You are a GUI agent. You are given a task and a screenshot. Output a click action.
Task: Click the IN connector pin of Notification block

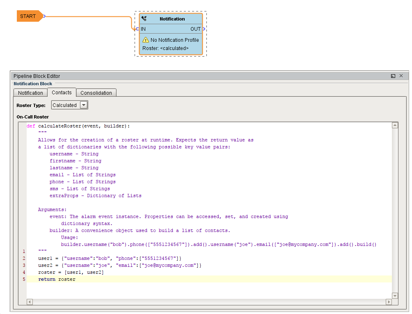pos(137,29)
